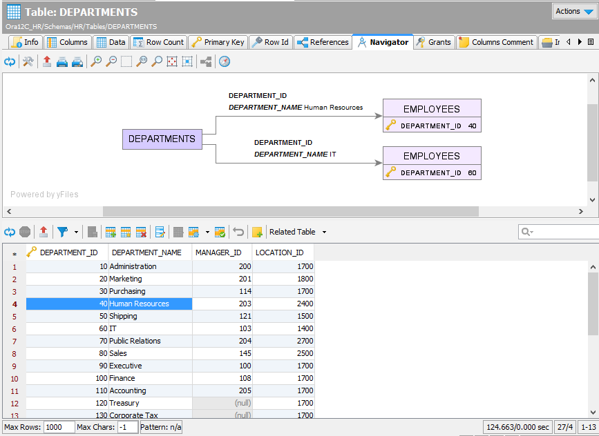Expand the filter options dropdown arrow
This screenshot has width=599, height=436.
pyautogui.click(x=76, y=232)
